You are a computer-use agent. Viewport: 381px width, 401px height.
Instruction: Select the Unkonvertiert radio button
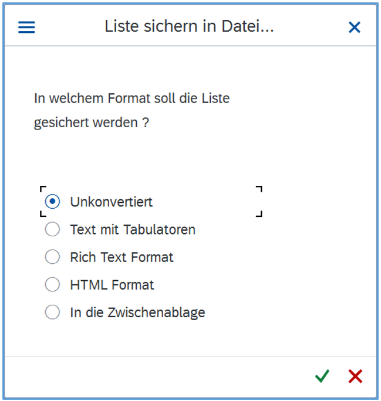click(x=52, y=202)
